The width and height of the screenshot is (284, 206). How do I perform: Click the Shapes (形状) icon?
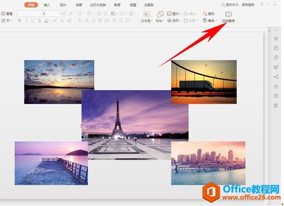tap(160, 15)
